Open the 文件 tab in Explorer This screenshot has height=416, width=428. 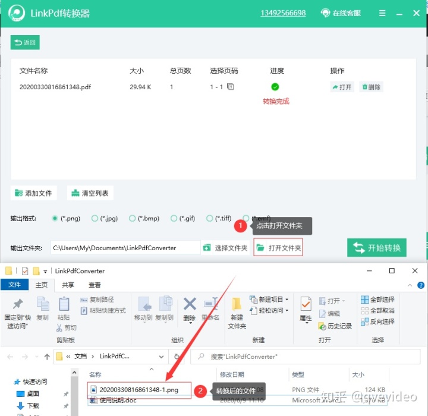click(14, 285)
